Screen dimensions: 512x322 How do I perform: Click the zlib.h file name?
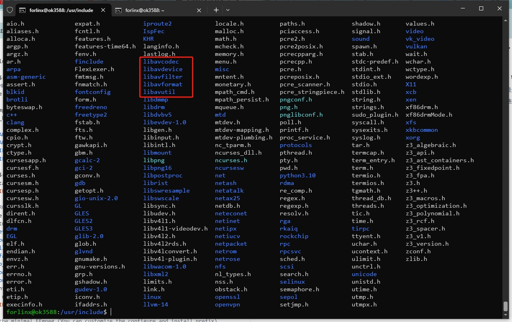[x=416, y=259]
